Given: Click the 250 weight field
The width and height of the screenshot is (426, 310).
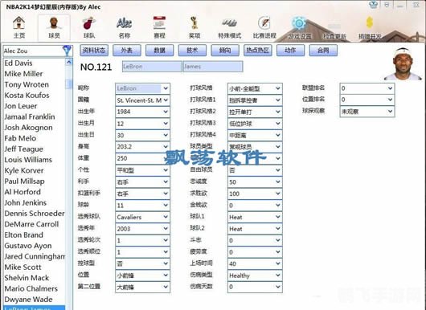Looking at the screenshot, I should 142,158.
